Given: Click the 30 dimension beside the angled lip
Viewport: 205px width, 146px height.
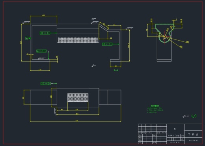Looking at the screenshot, I should tap(111, 38).
